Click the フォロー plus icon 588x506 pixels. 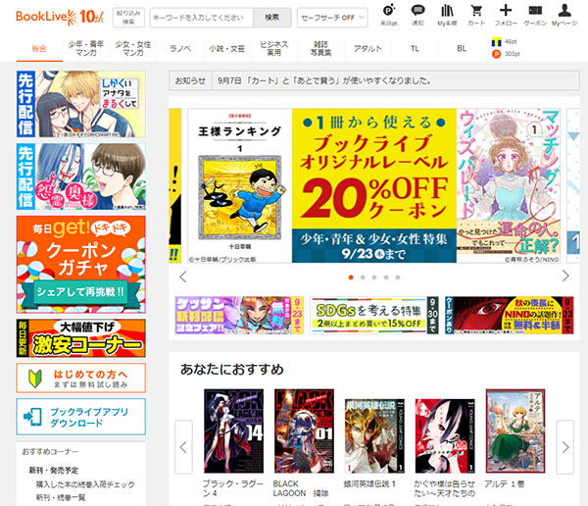(x=506, y=15)
